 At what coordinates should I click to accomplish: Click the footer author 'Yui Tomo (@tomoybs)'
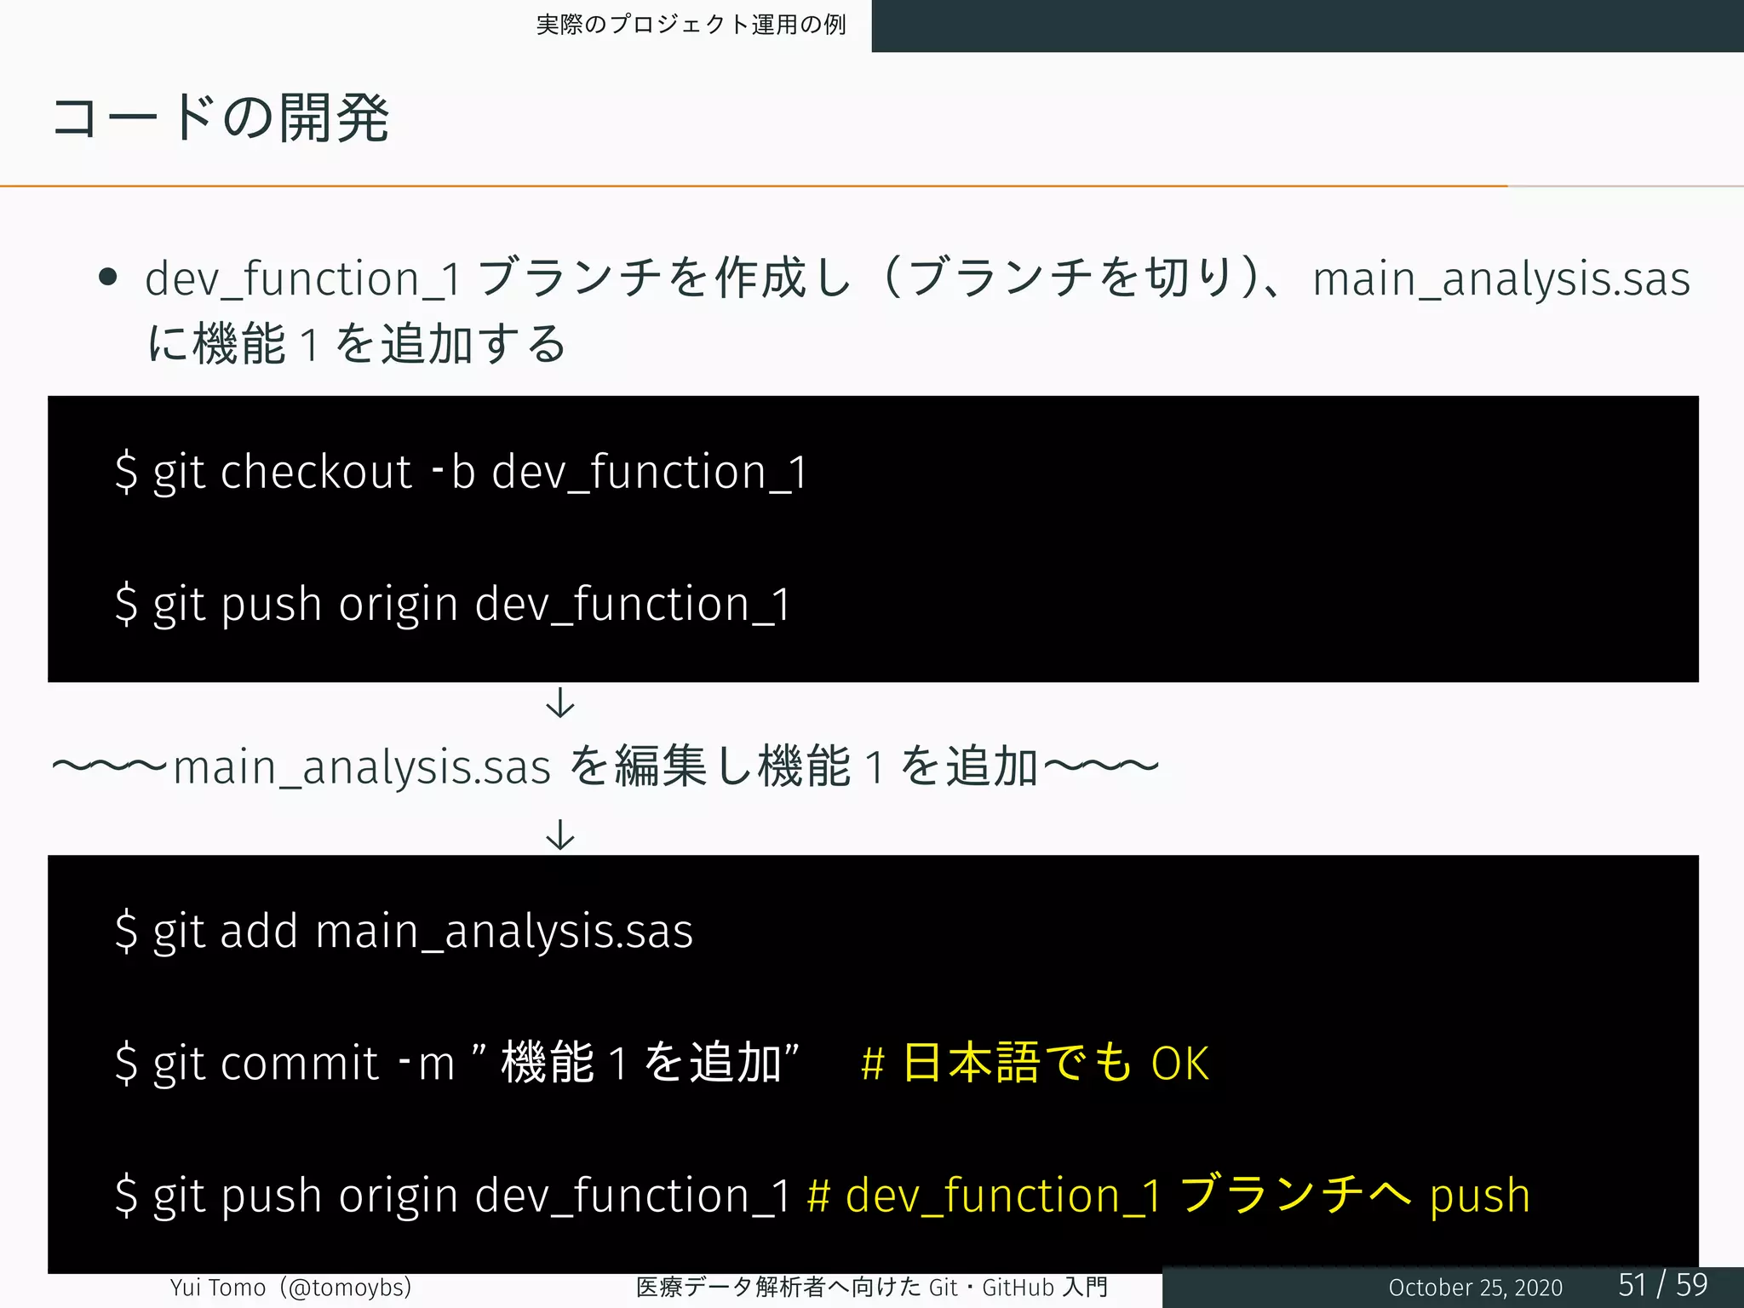(290, 1288)
